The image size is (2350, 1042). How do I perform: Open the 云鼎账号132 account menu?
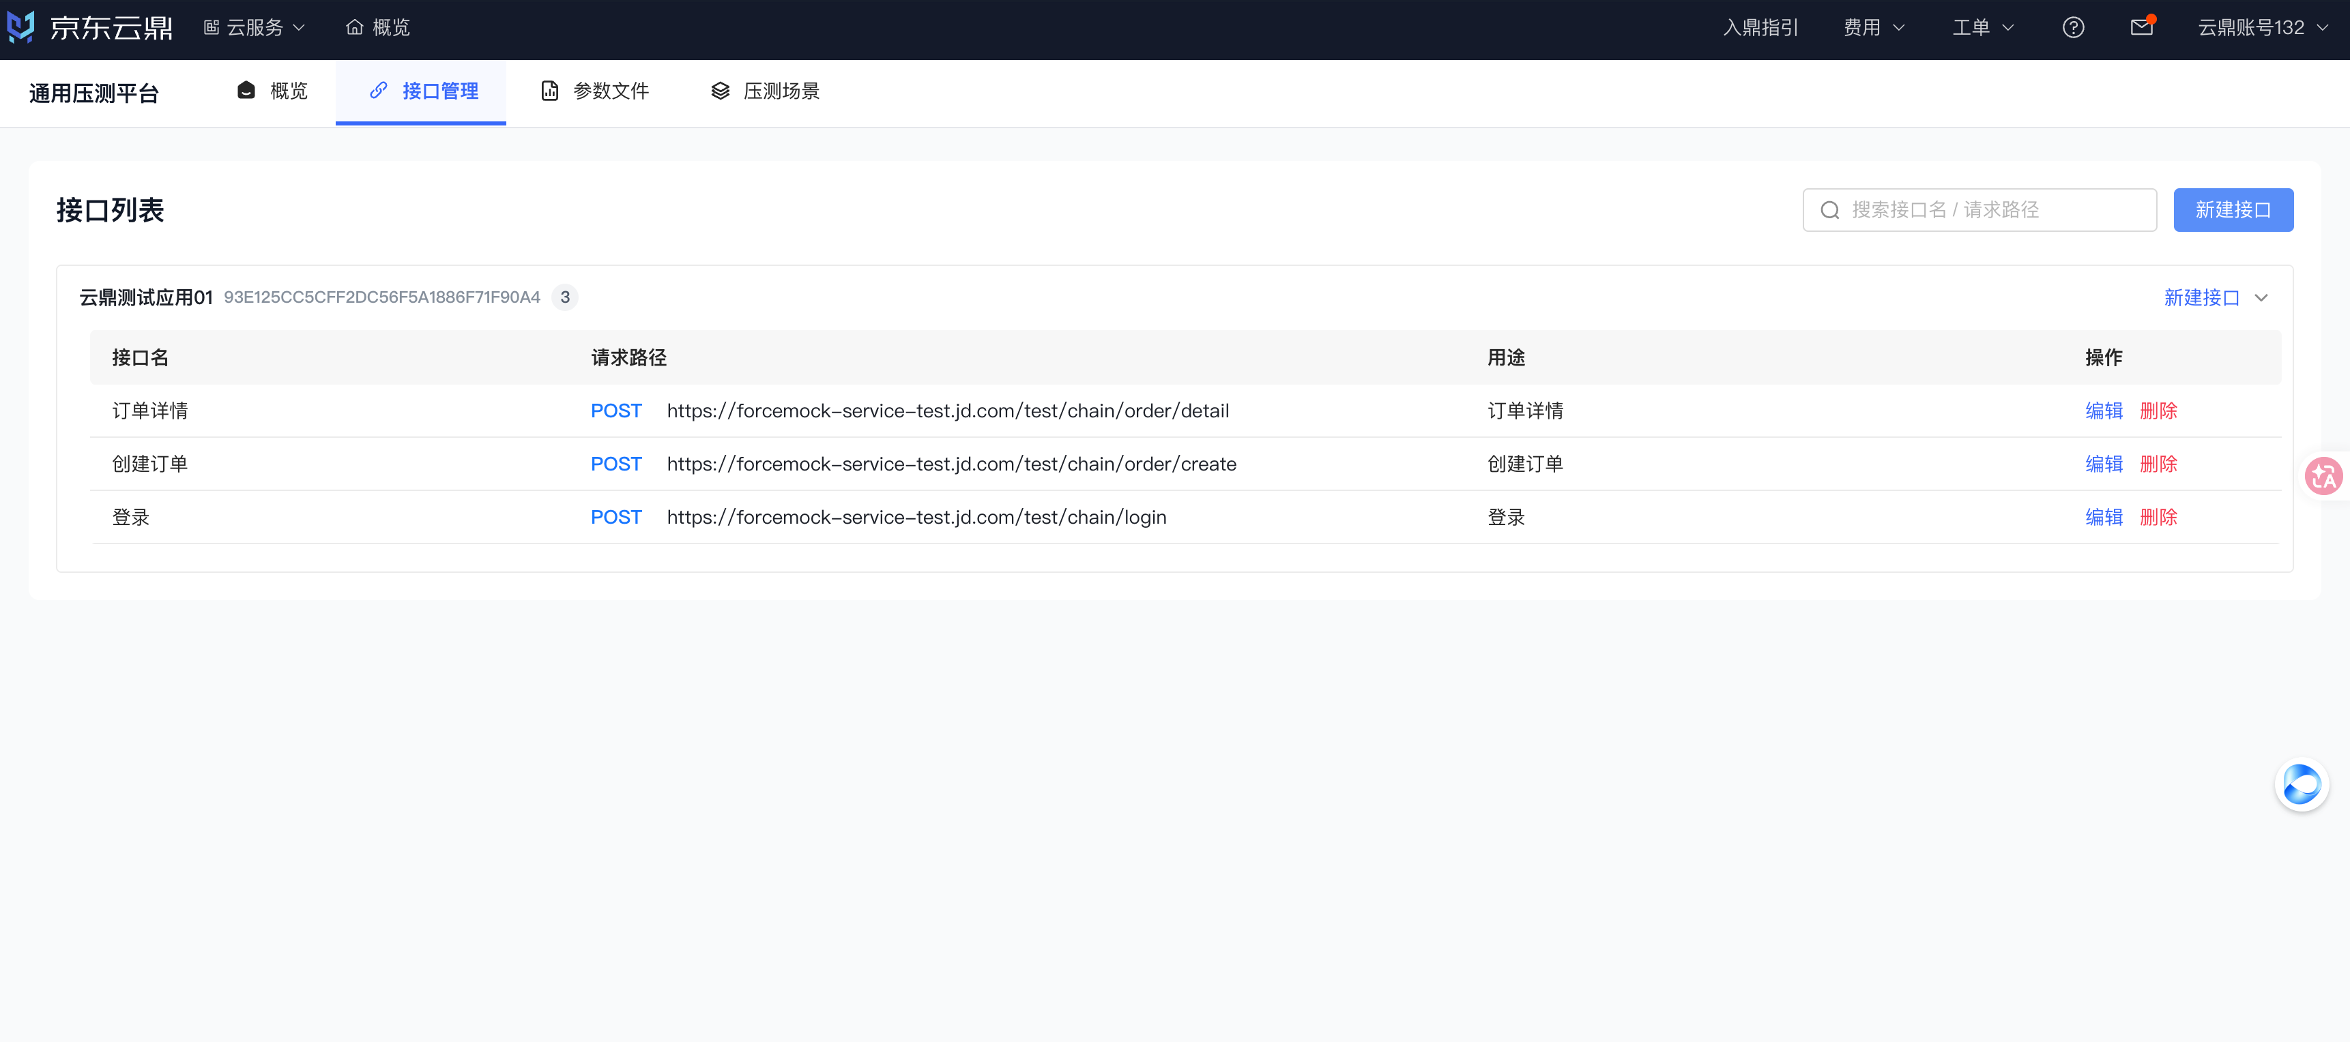coord(2263,27)
